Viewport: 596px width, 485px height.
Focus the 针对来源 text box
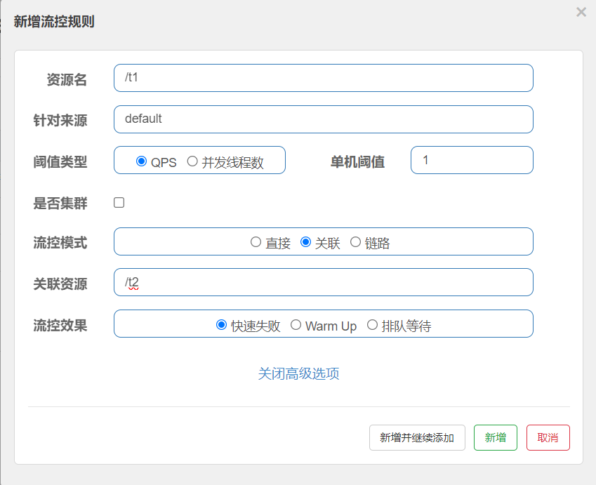pos(323,119)
